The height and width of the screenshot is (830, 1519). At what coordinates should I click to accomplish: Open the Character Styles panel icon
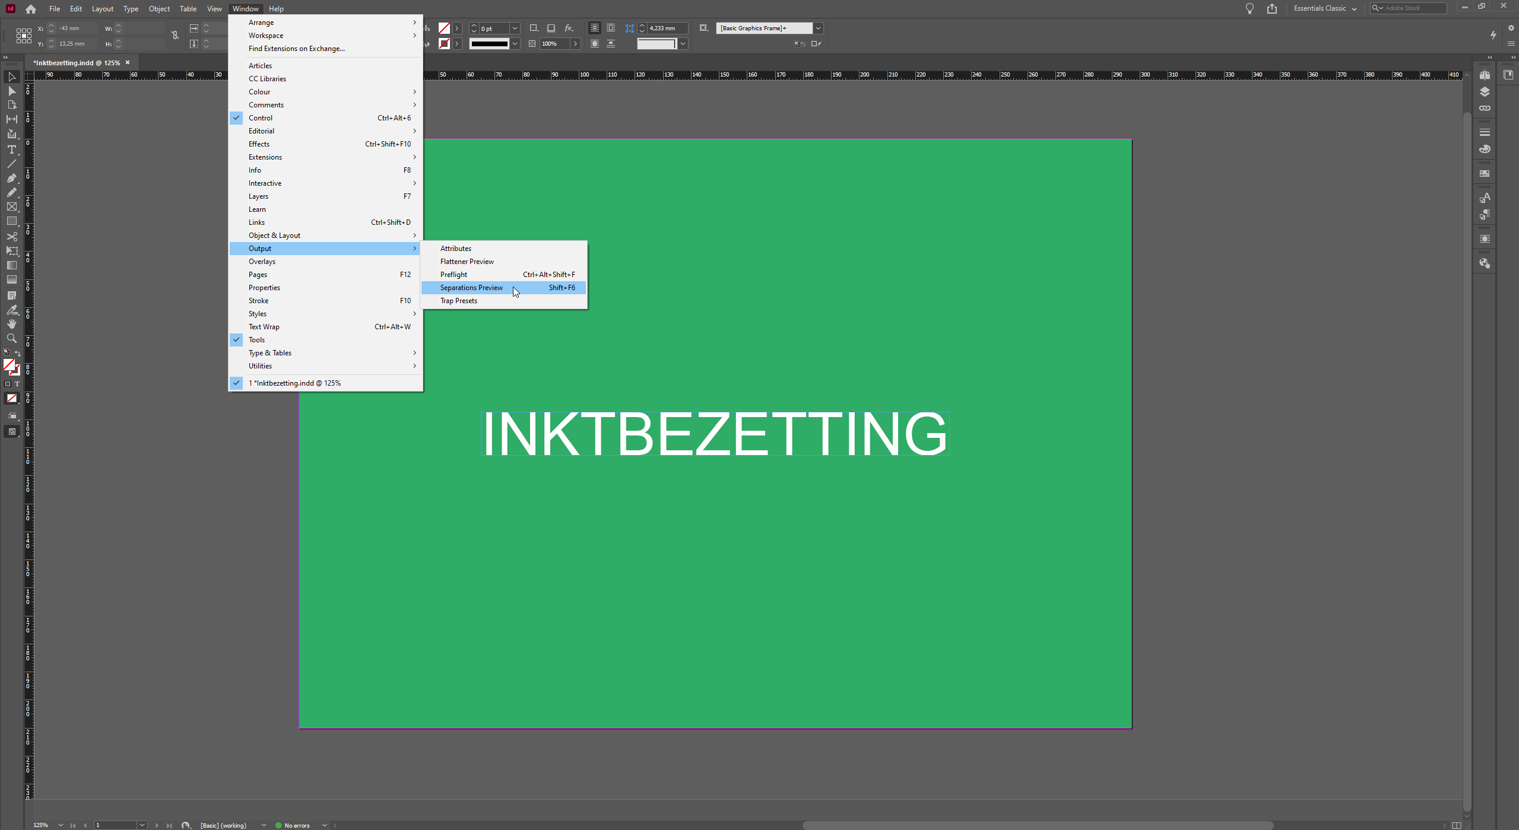click(x=1485, y=198)
